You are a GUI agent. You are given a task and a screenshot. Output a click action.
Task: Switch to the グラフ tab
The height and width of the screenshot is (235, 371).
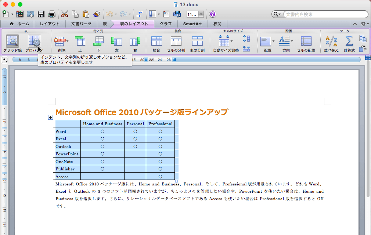pyautogui.click(x=166, y=24)
